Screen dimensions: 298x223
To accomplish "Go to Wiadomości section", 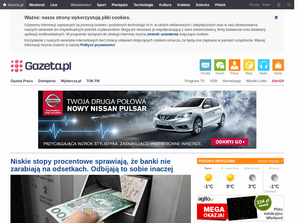I will click(x=81, y=5).
